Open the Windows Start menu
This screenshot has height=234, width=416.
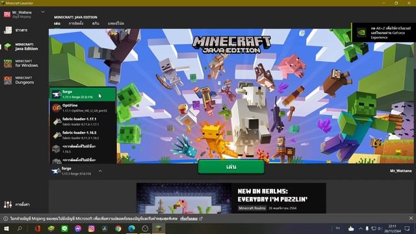point(6,228)
